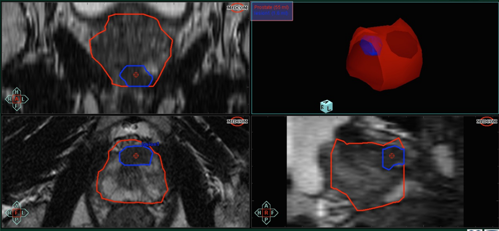
Task: Click the red target crosshair in axial view
Action: pos(136,156)
